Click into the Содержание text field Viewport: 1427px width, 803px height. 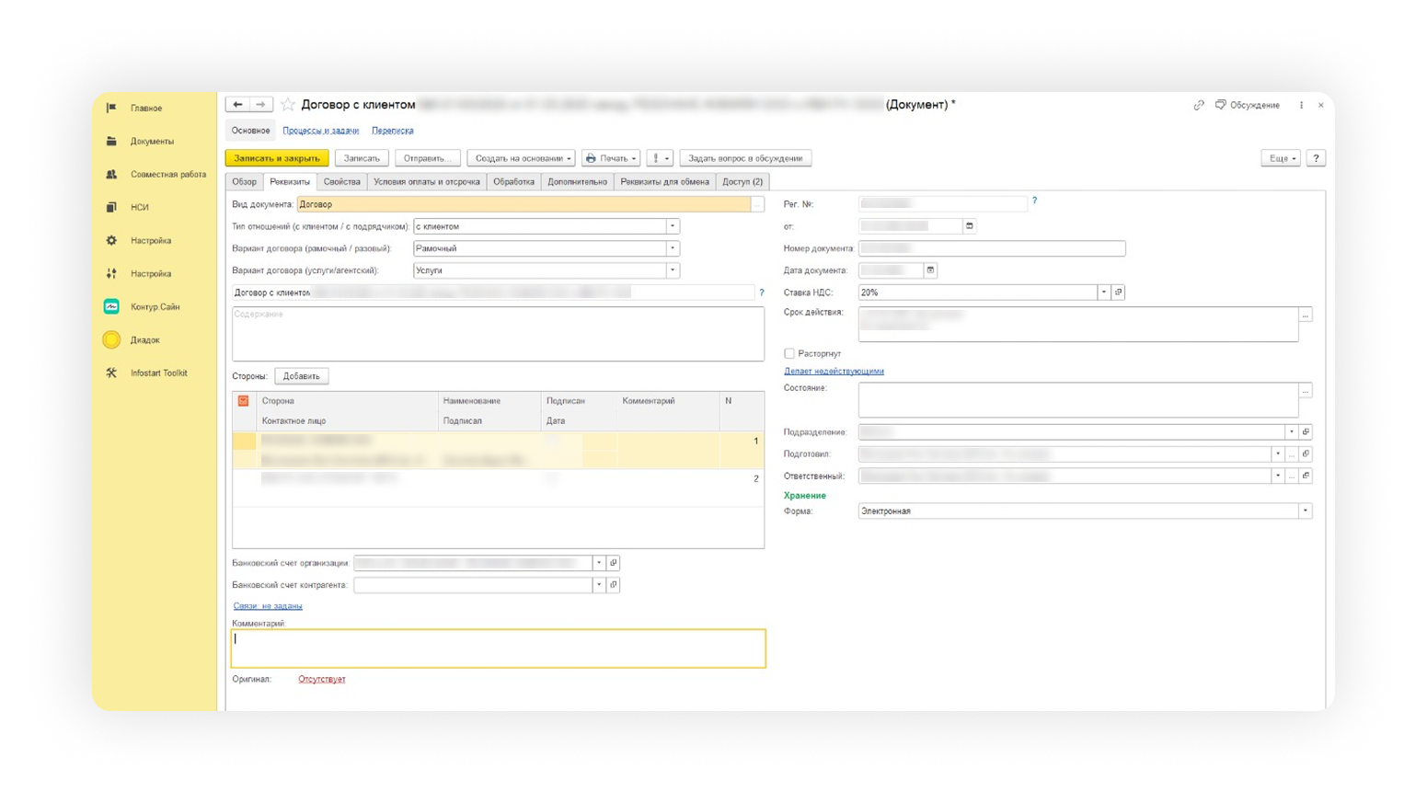497,334
